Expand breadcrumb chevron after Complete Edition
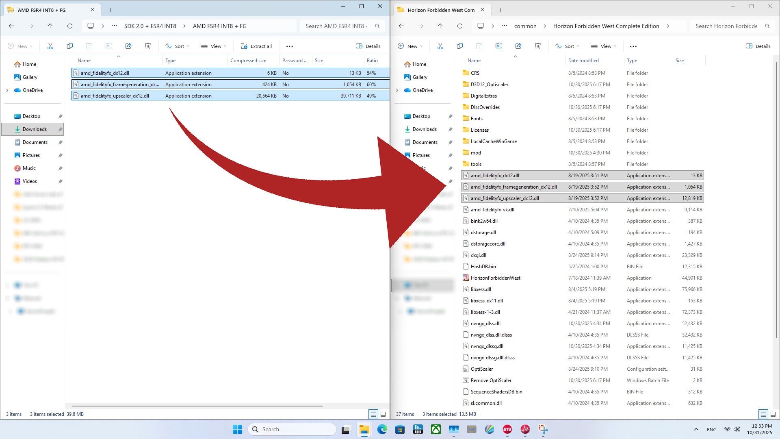780x439 pixels. [x=668, y=26]
